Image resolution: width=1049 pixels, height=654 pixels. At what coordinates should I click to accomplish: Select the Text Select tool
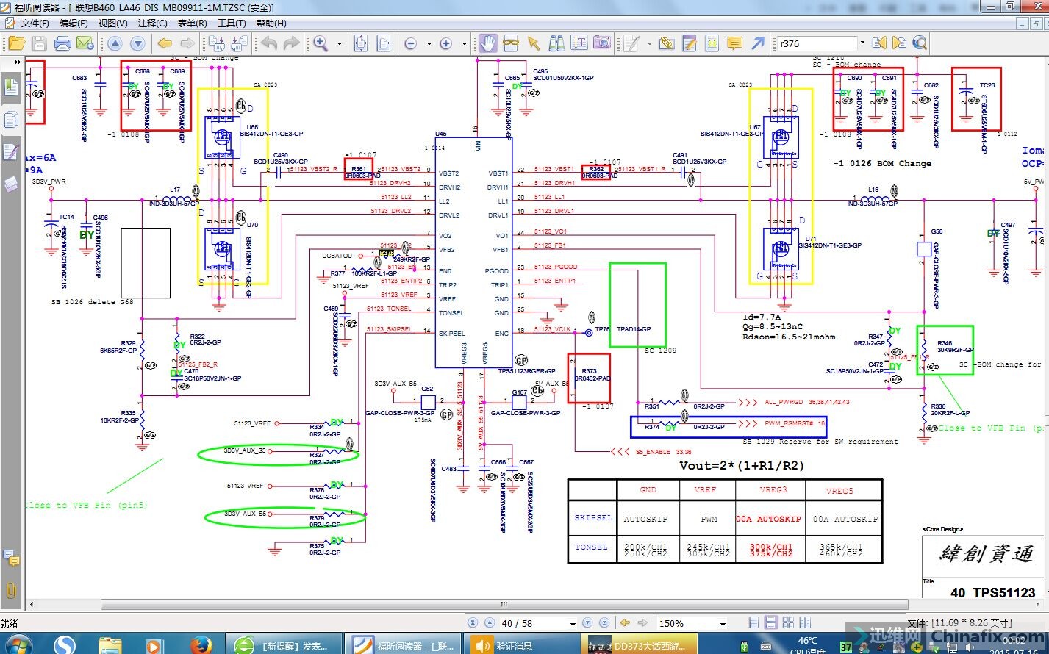click(x=579, y=43)
